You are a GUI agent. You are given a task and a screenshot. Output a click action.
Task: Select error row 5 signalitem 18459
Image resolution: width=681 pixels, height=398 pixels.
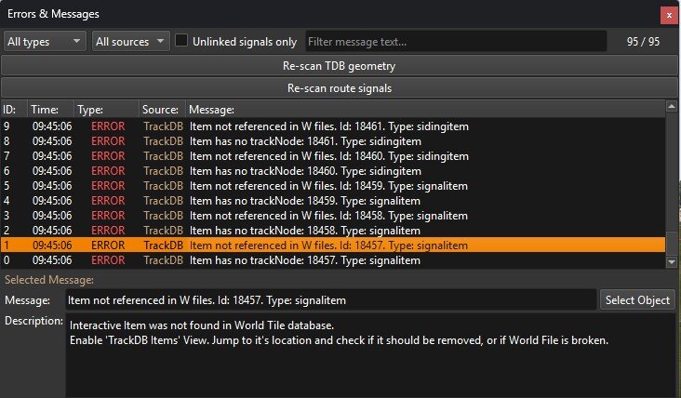pyautogui.click(x=333, y=186)
